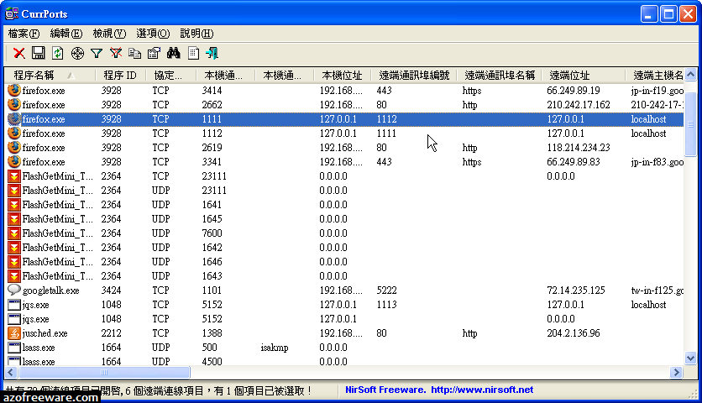Click vertical scrollbar down arrow
The height and width of the screenshot is (403, 702).
(691, 358)
